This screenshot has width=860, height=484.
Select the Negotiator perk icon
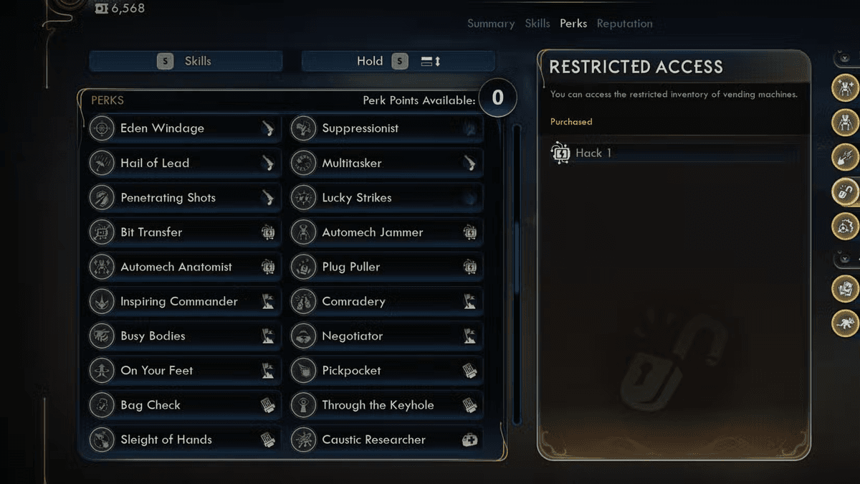(304, 336)
